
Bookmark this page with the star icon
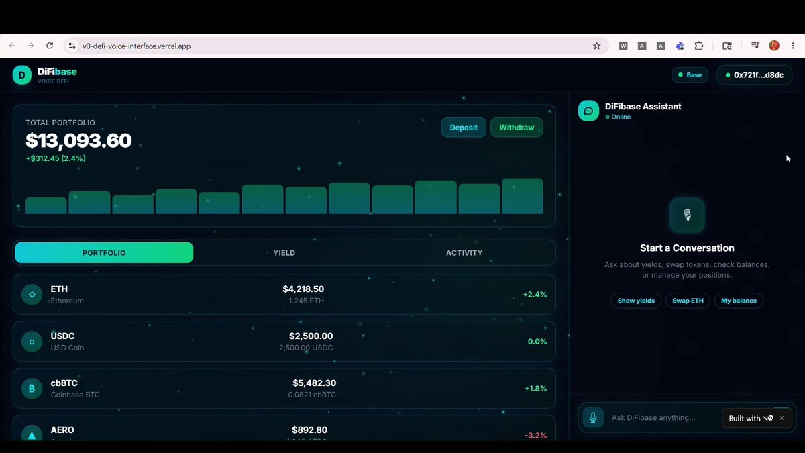(x=596, y=46)
